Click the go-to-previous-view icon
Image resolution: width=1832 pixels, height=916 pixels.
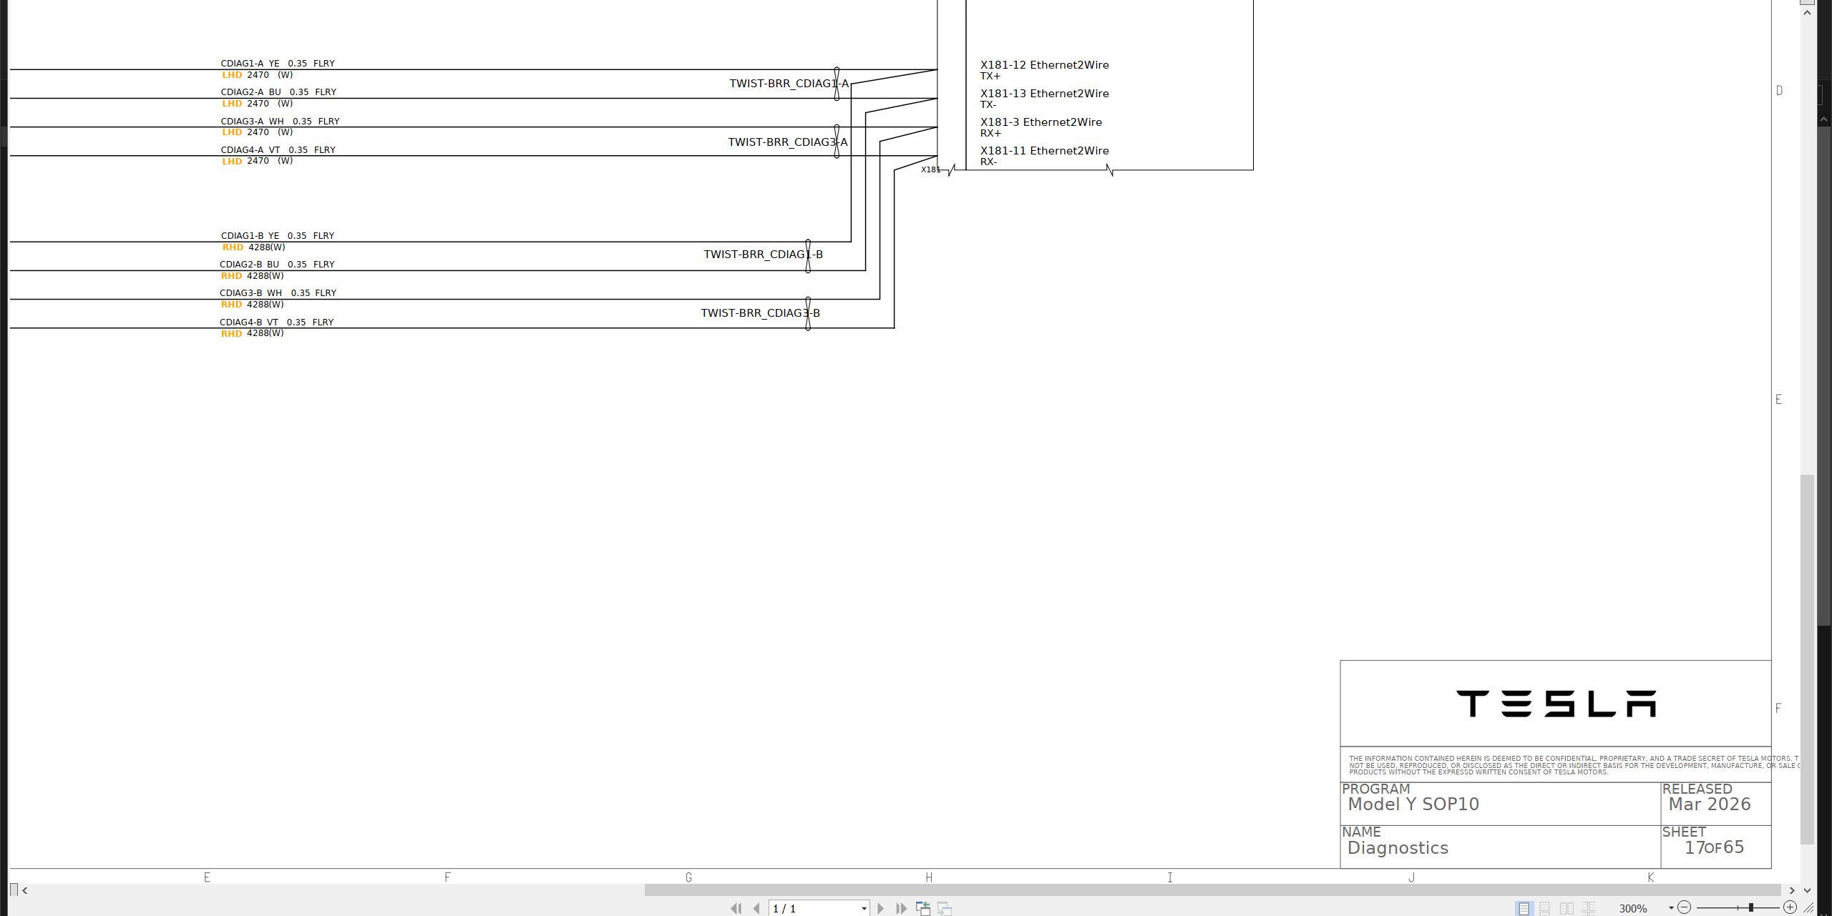coord(923,908)
